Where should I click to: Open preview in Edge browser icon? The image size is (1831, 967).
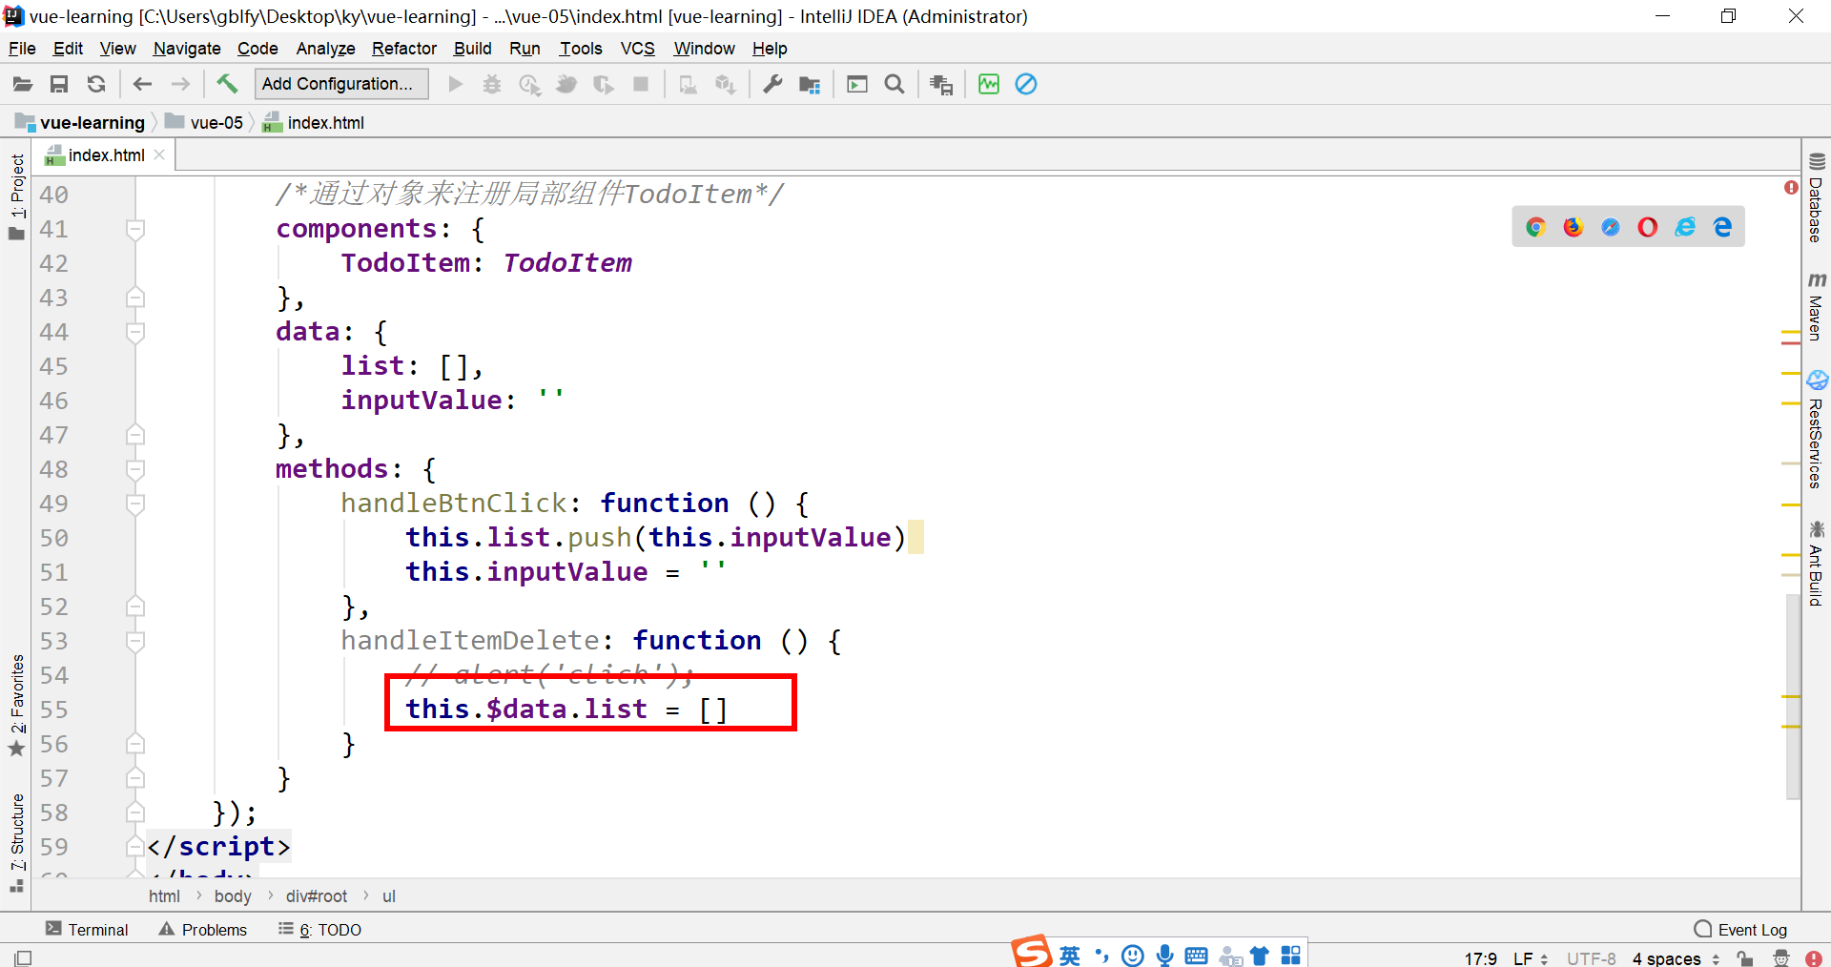(x=1722, y=227)
